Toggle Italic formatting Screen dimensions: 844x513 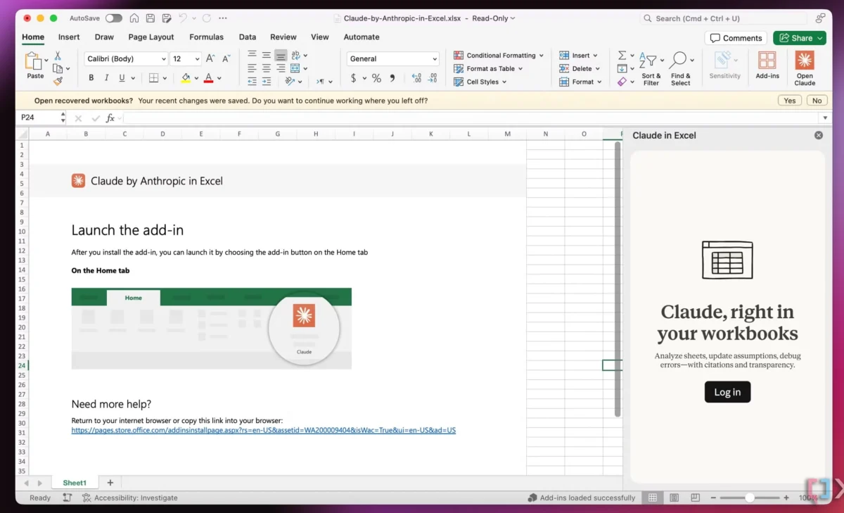coord(107,78)
